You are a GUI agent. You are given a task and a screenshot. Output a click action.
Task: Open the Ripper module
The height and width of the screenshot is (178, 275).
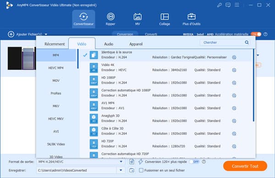[x=110, y=19]
